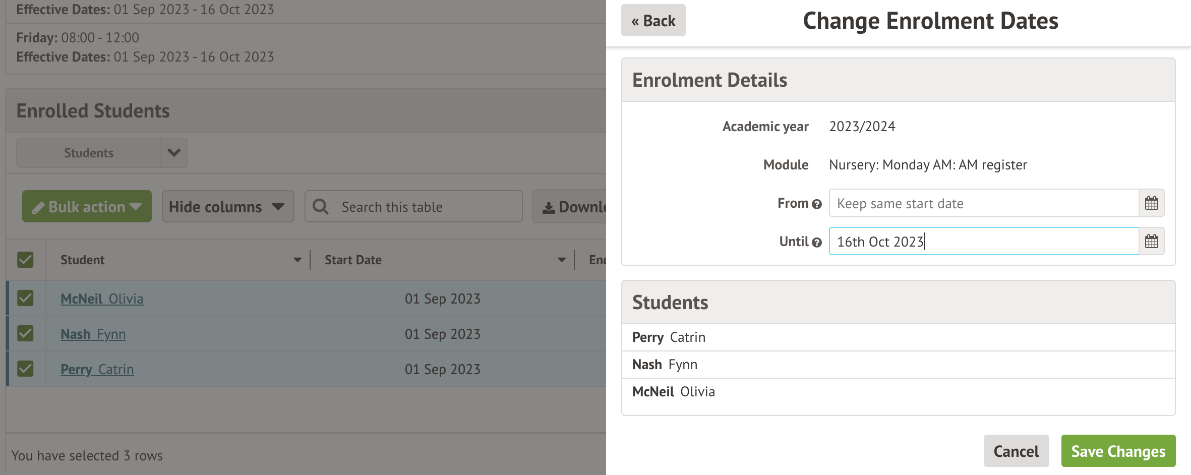Click the Until field help icon
The height and width of the screenshot is (475, 1191).
point(817,243)
